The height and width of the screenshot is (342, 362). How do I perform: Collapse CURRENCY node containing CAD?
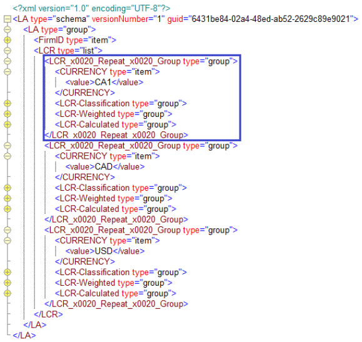coord(8,156)
